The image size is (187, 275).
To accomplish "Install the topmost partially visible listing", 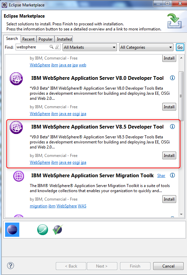I will (x=169, y=58).
